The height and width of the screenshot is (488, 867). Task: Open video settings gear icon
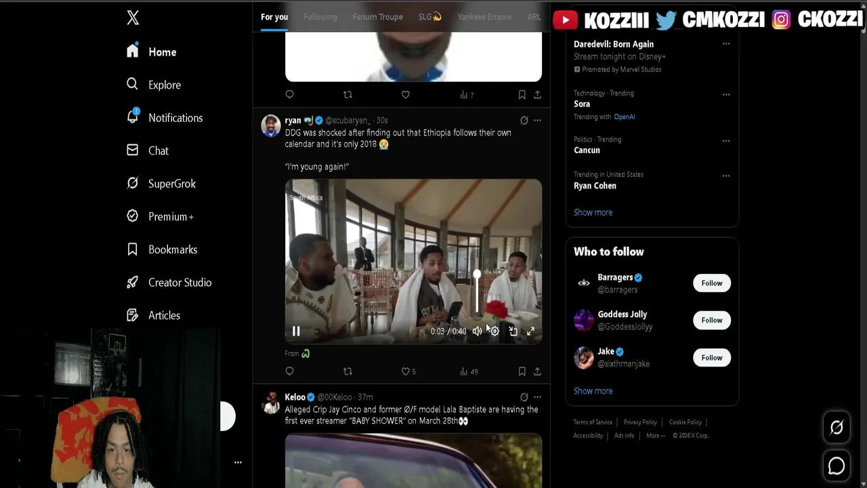(x=494, y=331)
